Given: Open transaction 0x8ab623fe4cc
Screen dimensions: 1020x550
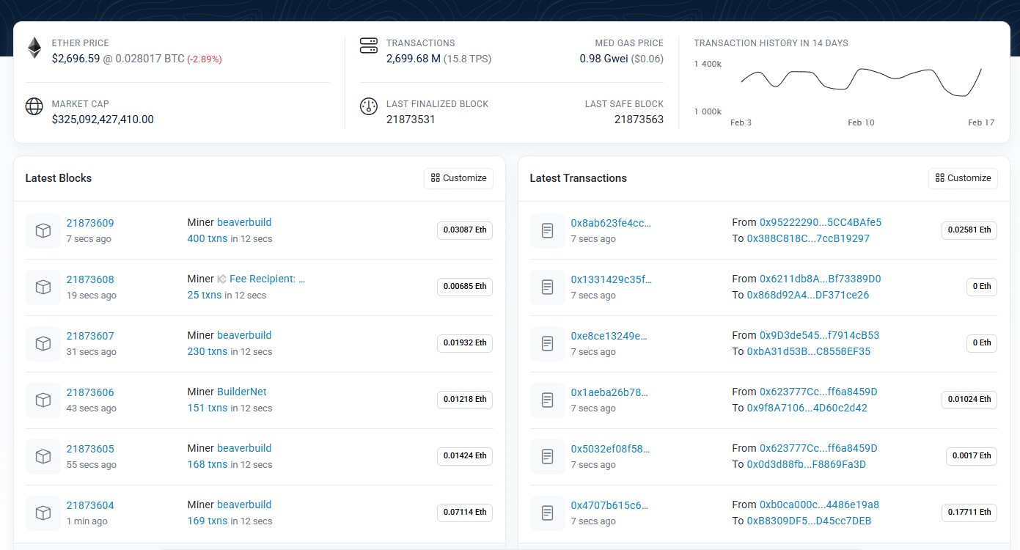Looking at the screenshot, I should pyautogui.click(x=611, y=223).
